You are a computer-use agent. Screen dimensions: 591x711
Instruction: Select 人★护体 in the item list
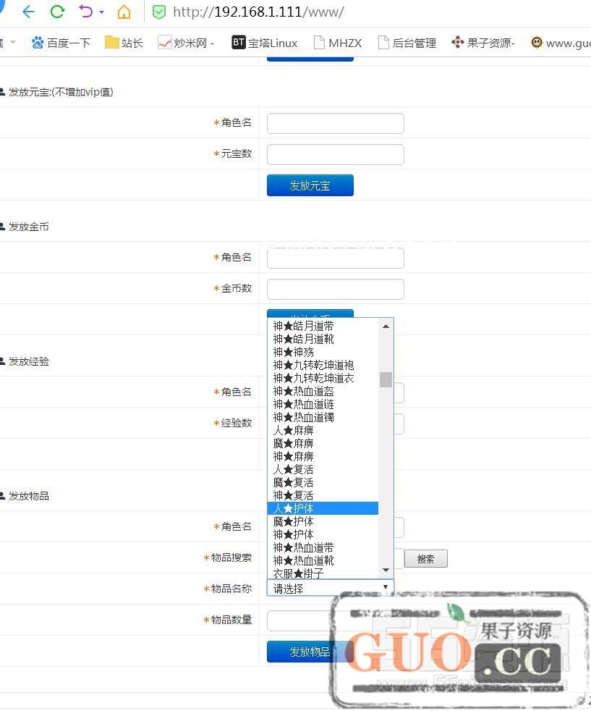pos(323,508)
